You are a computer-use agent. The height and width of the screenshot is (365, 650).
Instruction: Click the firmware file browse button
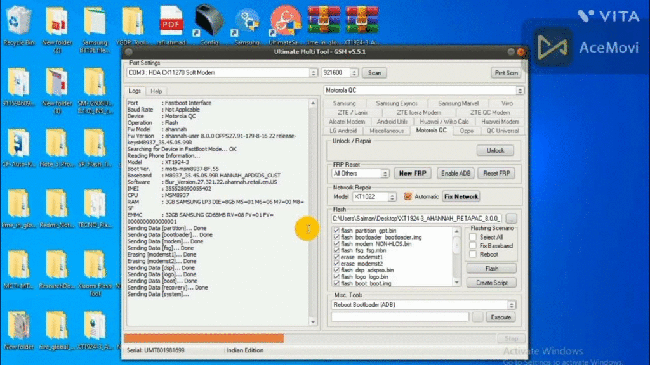pos(512,218)
